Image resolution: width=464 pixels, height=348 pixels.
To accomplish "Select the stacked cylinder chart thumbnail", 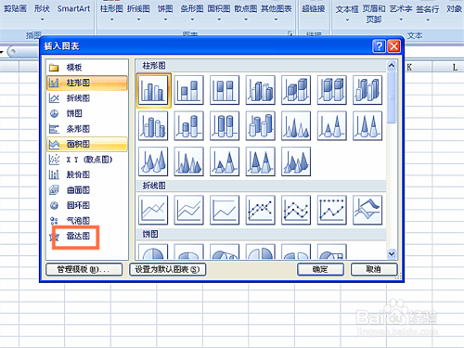I will pyautogui.click(x=189, y=126).
